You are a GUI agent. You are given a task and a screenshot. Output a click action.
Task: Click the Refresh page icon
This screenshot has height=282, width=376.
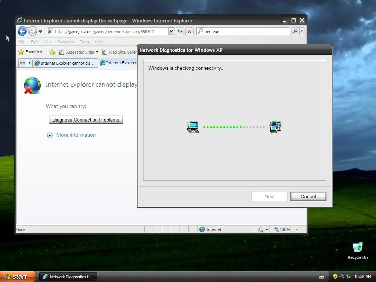(180, 32)
